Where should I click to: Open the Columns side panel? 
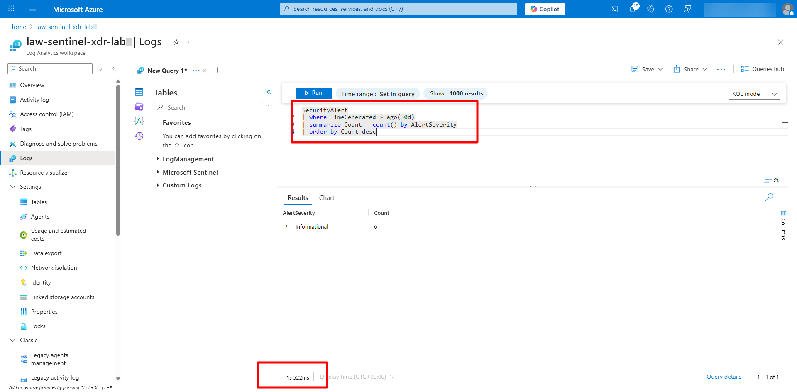click(783, 224)
